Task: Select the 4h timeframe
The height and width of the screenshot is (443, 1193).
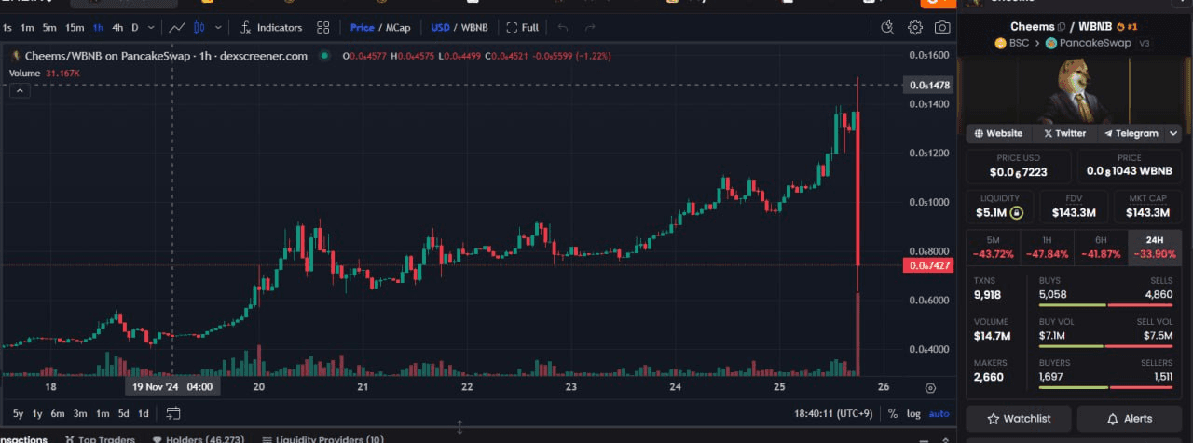Action: (x=117, y=28)
